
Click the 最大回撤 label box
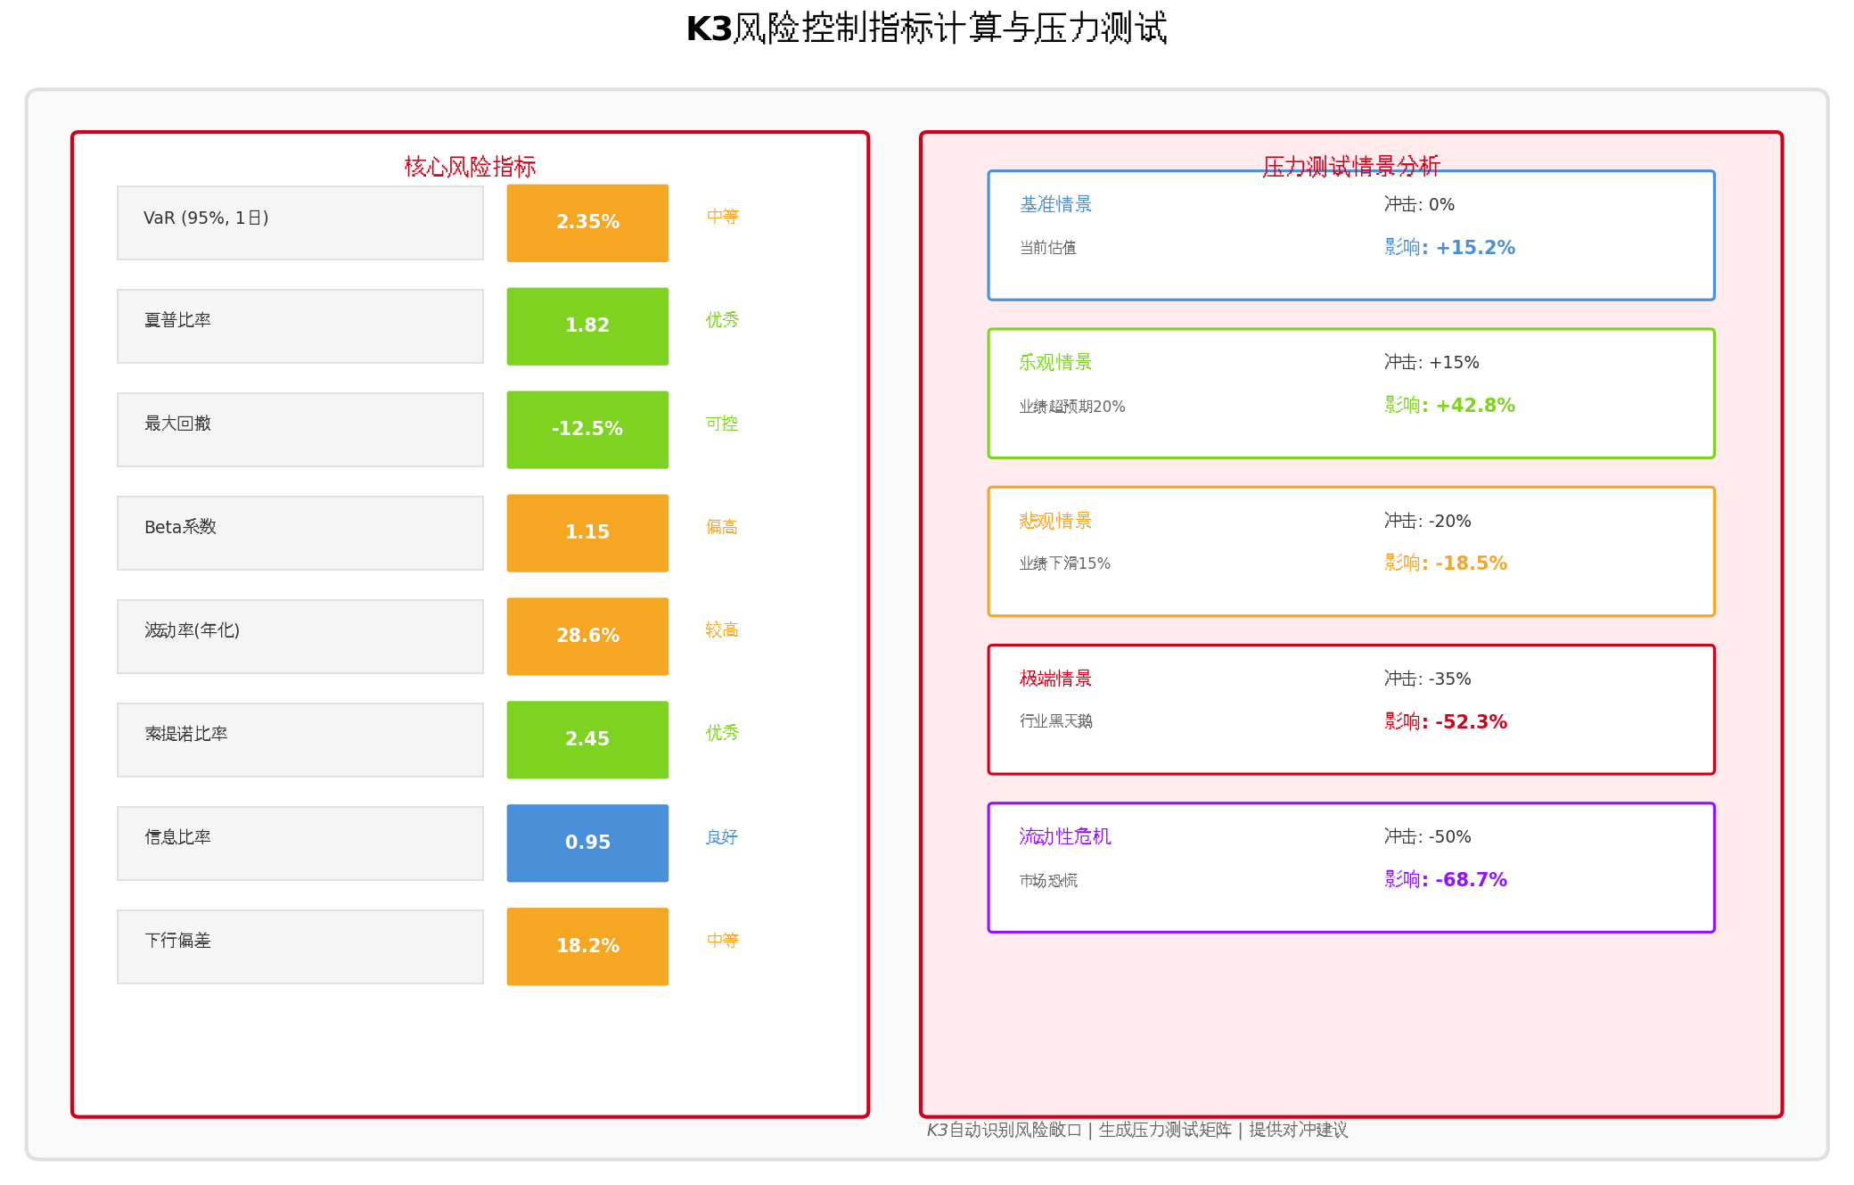pos(300,430)
